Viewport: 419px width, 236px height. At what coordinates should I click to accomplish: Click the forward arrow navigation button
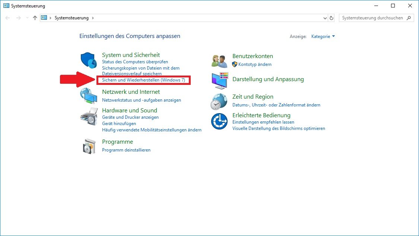pyautogui.click(x=19, y=18)
